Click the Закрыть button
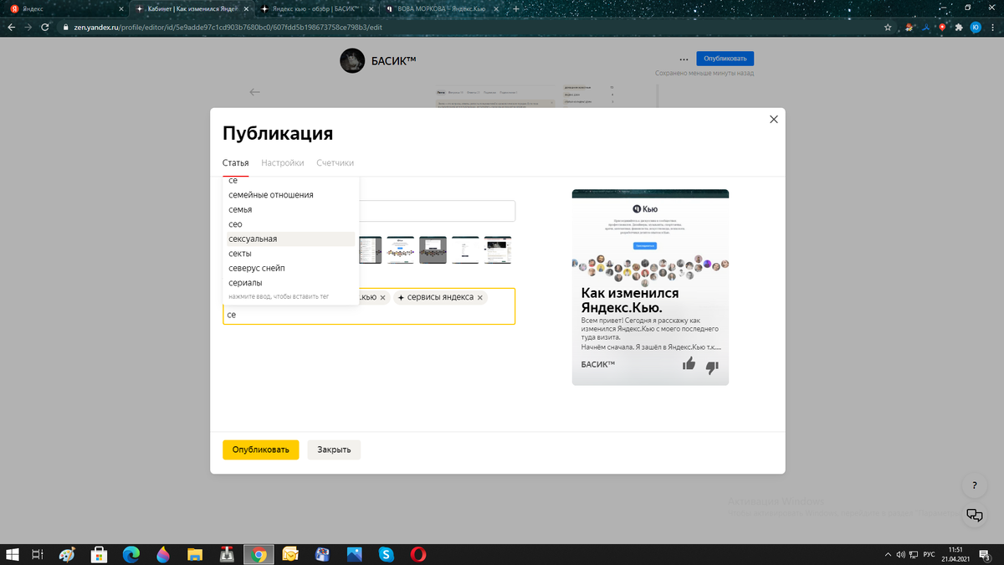 click(x=334, y=449)
